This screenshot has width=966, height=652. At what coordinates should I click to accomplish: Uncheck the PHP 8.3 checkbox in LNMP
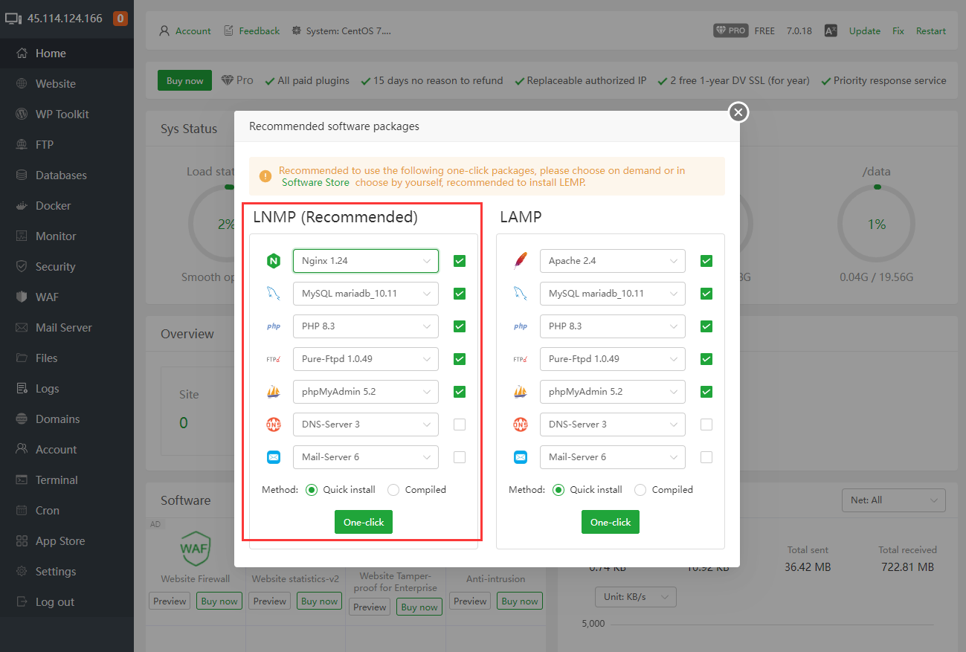pyautogui.click(x=460, y=326)
